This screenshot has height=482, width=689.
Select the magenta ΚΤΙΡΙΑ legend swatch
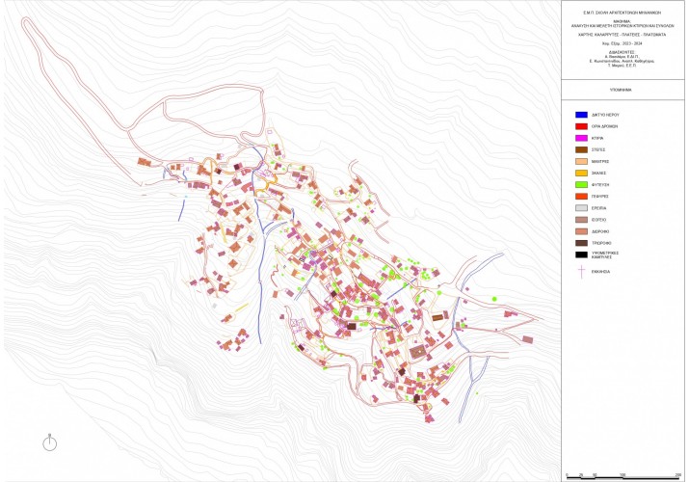[x=581, y=138]
